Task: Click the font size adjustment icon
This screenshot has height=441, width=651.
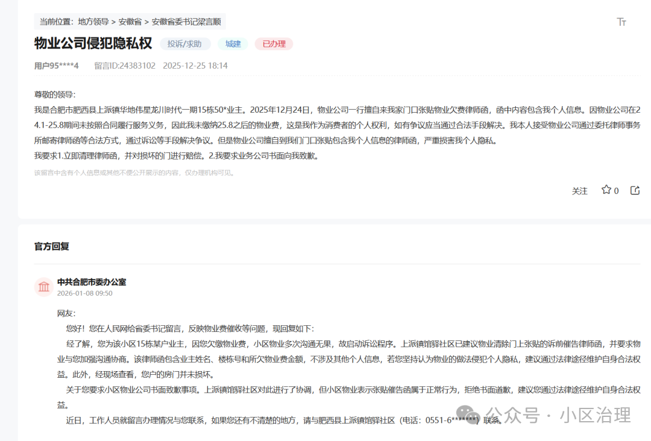Action: [621, 22]
